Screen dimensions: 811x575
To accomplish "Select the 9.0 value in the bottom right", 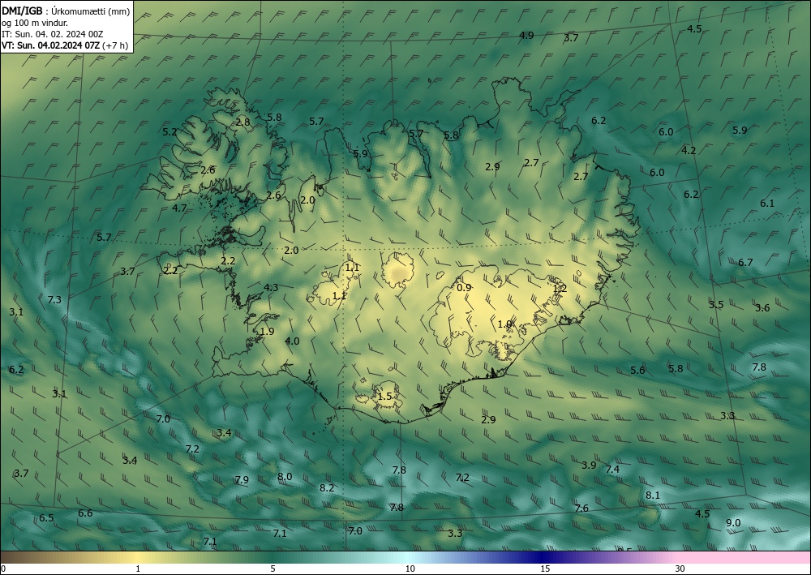I will pos(733,523).
